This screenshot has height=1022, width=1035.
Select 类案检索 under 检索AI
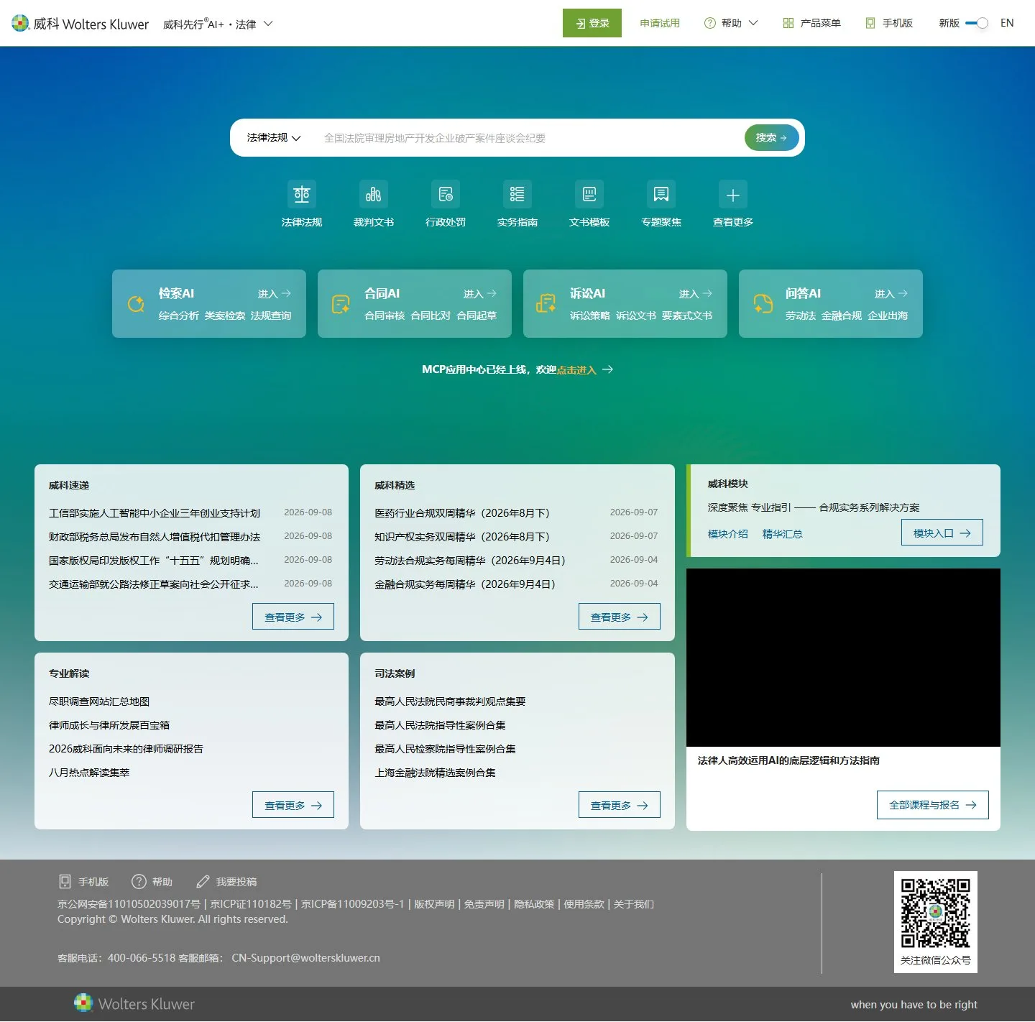click(225, 316)
